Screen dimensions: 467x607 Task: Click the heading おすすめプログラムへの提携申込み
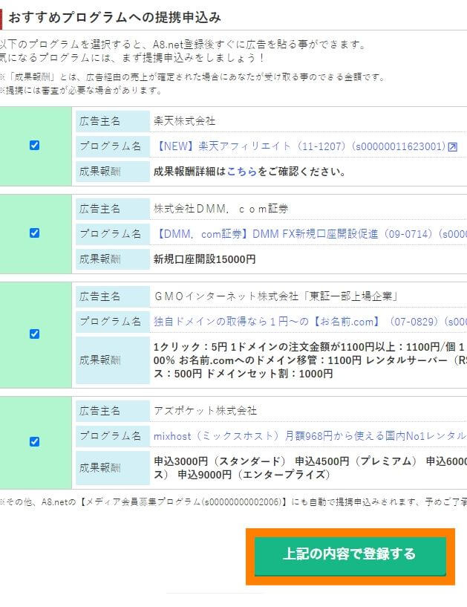tap(114, 17)
